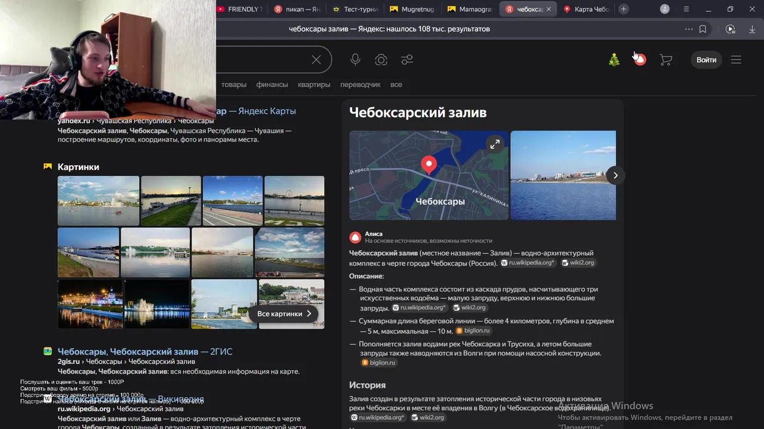Start voice search via microphone icon
Image resolution: width=764 pixels, height=429 pixels.
pyautogui.click(x=355, y=60)
